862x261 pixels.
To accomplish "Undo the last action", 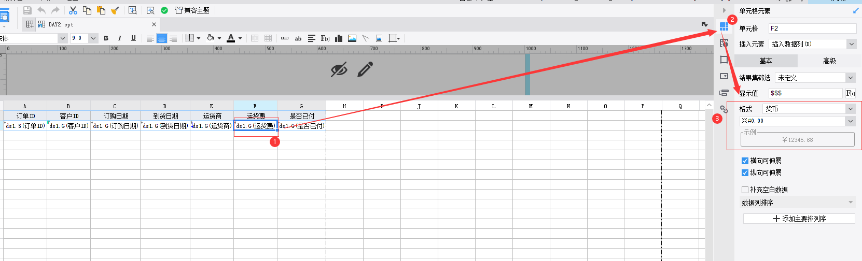I will pyautogui.click(x=41, y=10).
